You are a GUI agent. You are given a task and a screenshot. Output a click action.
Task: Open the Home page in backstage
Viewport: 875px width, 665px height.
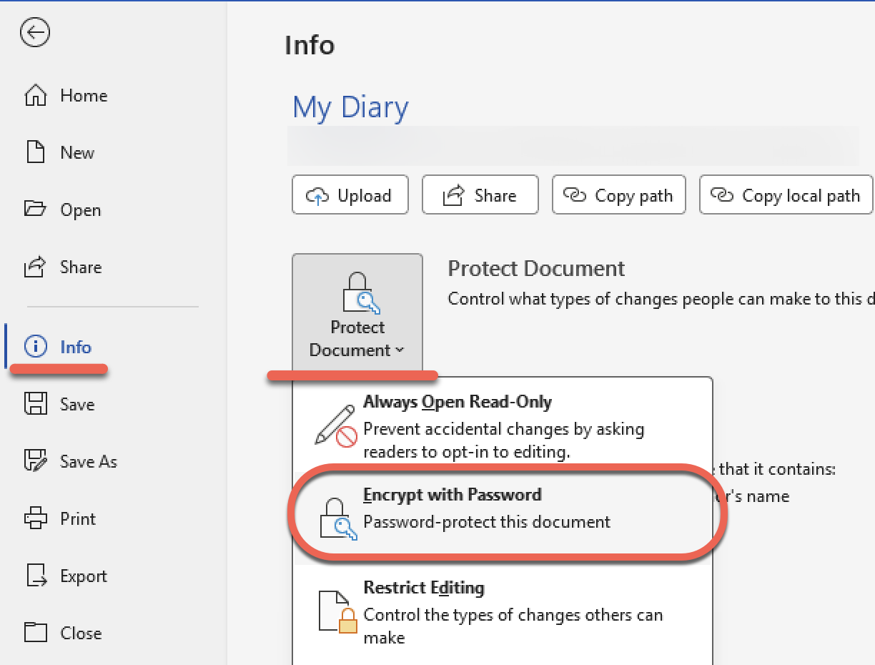point(84,96)
